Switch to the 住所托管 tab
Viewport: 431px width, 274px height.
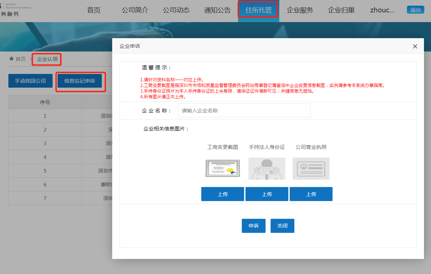pyautogui.click(x=259, y=10)
